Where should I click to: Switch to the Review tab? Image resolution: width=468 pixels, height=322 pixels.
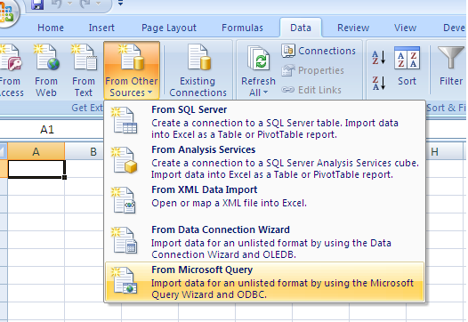coord(353,28)
